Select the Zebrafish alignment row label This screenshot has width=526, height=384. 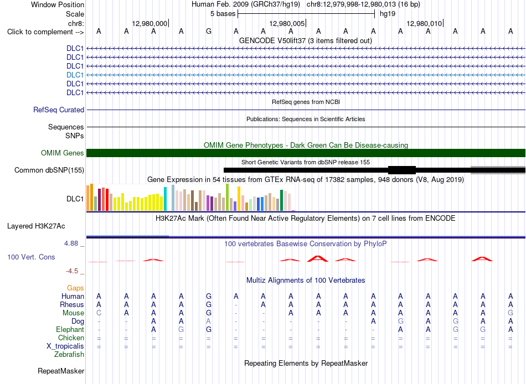pos(69,354)
